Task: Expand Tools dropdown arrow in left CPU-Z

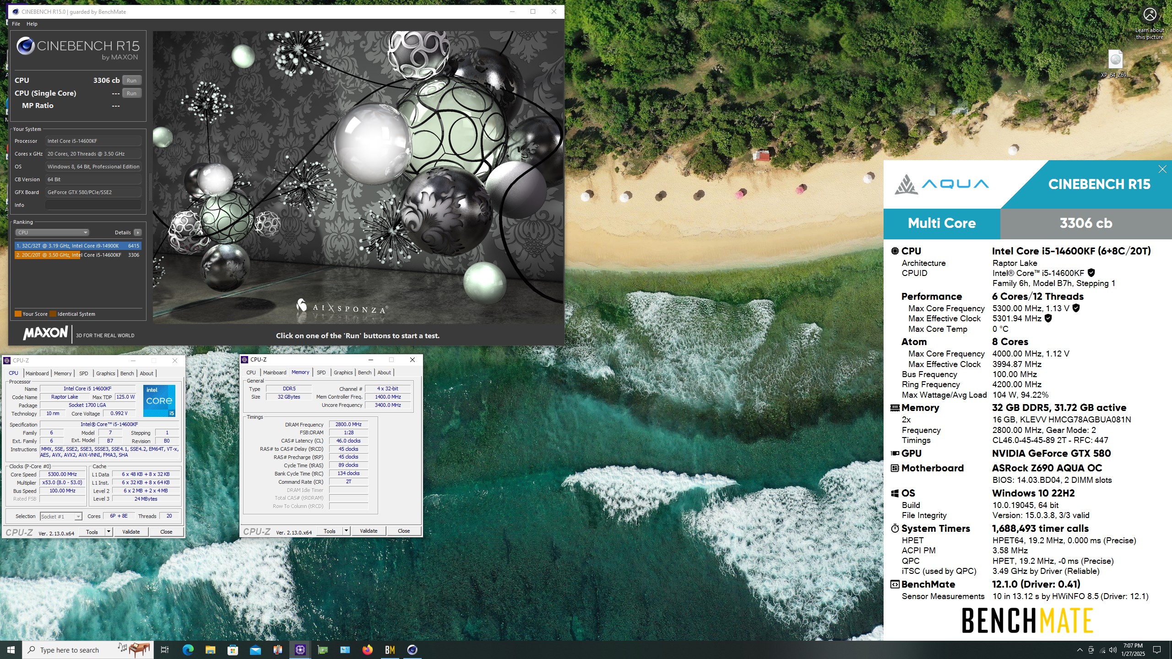Action: (109, 532)
